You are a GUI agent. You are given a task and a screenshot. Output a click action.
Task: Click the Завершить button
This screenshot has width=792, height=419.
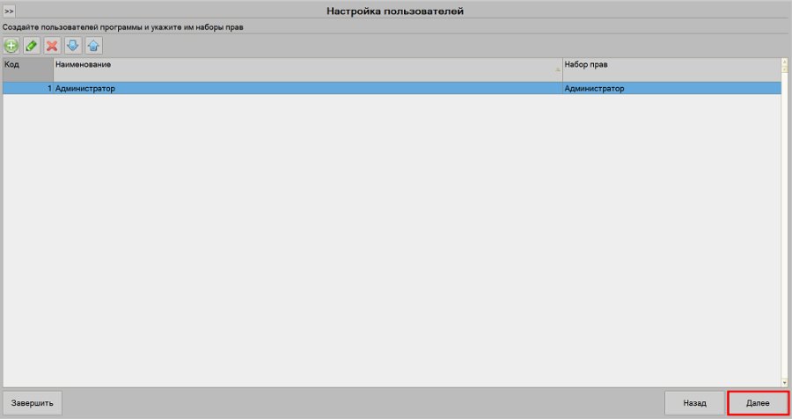pyautogui.click(x=33, y=403)
